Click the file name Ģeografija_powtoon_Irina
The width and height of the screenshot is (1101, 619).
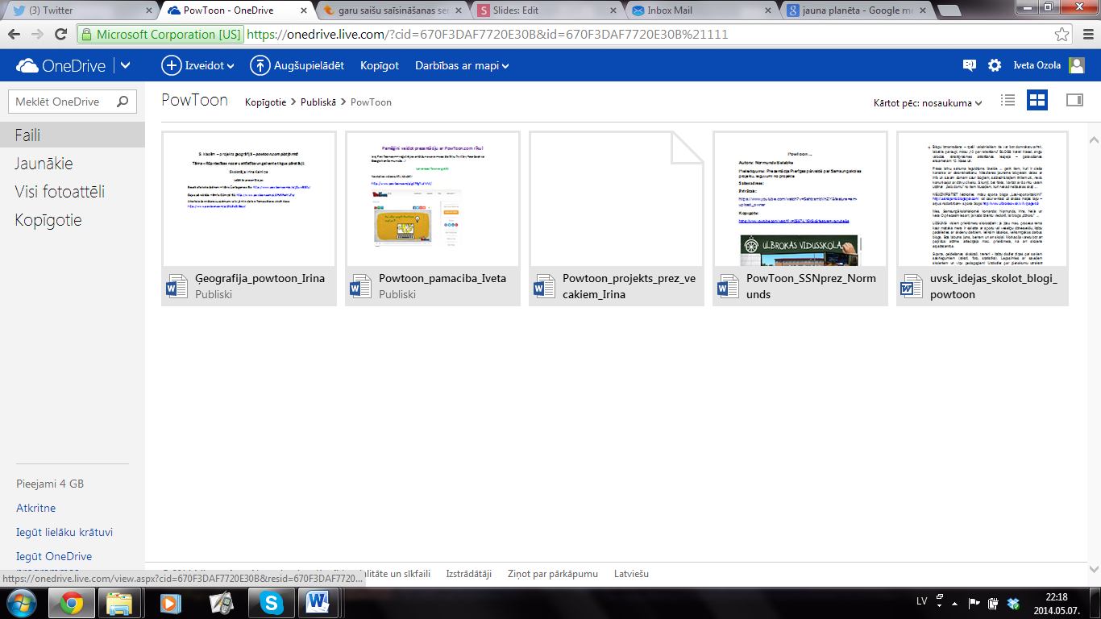click(x=260, y=278)
